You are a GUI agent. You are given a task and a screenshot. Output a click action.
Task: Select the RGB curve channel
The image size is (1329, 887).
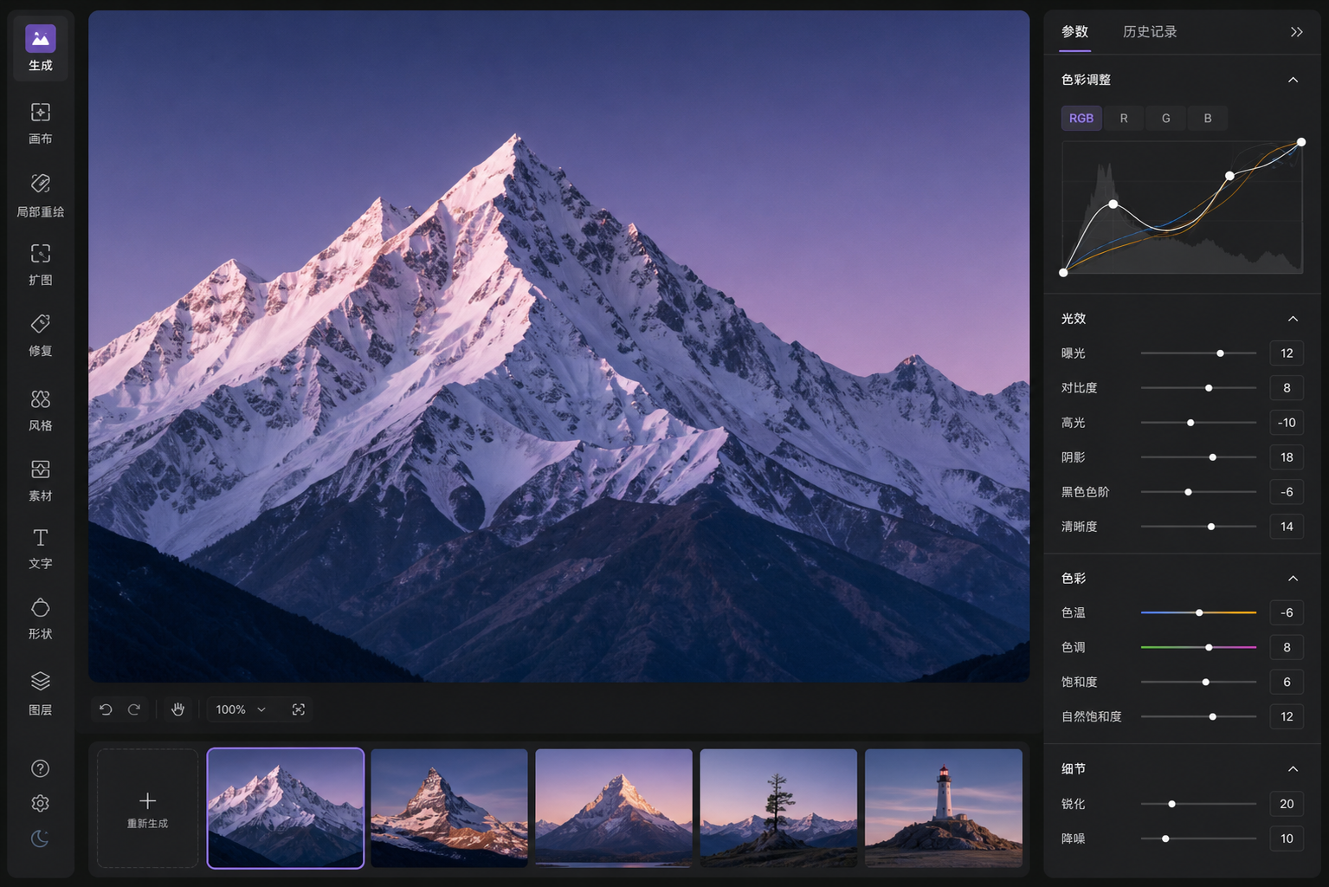click(x=1081, y=119)
